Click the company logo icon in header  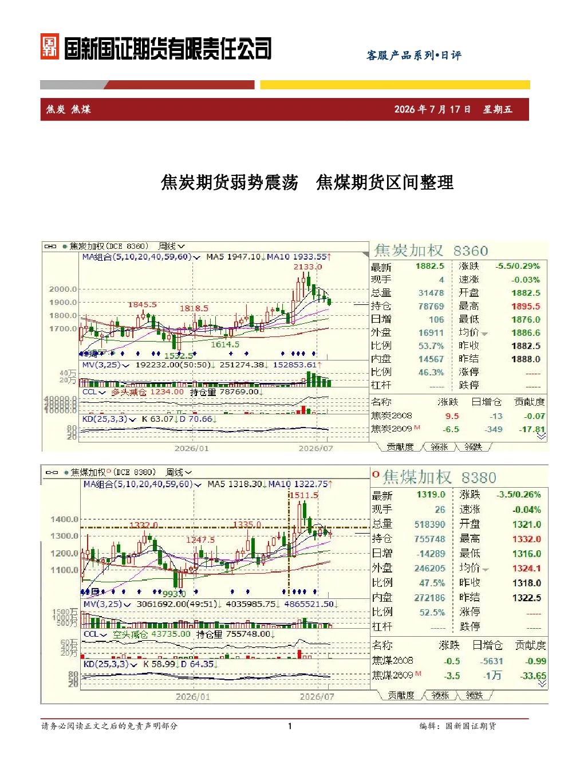click(x=50, y=47)
